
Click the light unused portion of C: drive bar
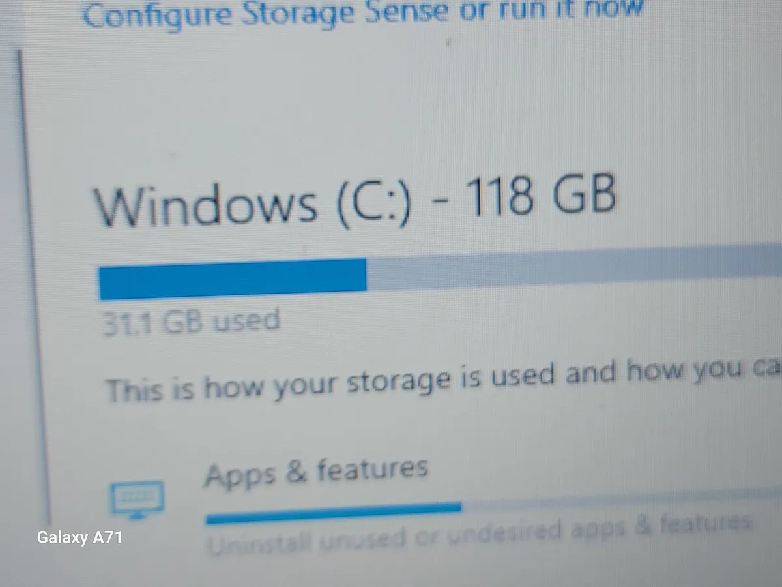point(574,267)
